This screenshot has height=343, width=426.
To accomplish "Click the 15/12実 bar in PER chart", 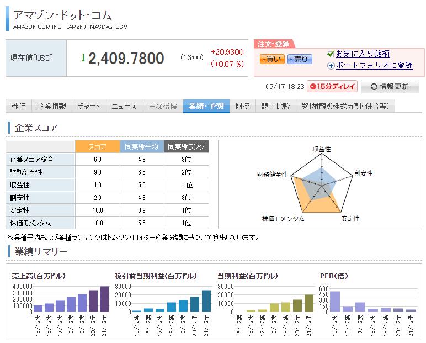I will 335,302.
